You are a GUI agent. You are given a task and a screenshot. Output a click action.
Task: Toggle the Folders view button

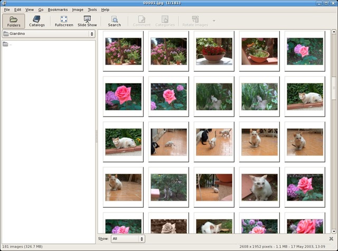pos(14,21)
